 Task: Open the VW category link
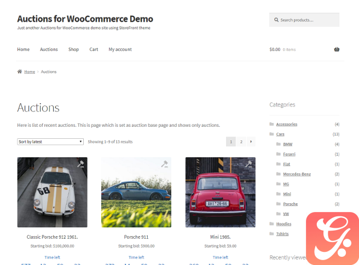[286, 214]
